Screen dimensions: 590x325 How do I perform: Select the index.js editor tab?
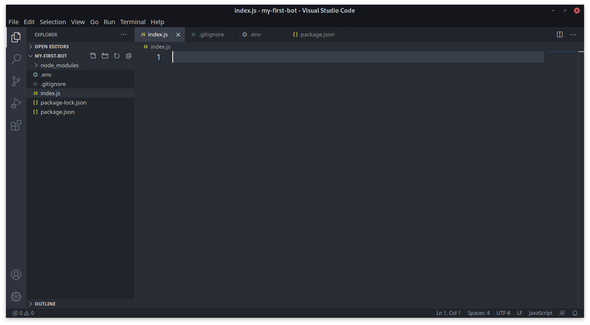(160, 35)
